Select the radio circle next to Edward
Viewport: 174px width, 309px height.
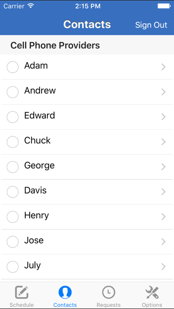[x=12, y=117]
